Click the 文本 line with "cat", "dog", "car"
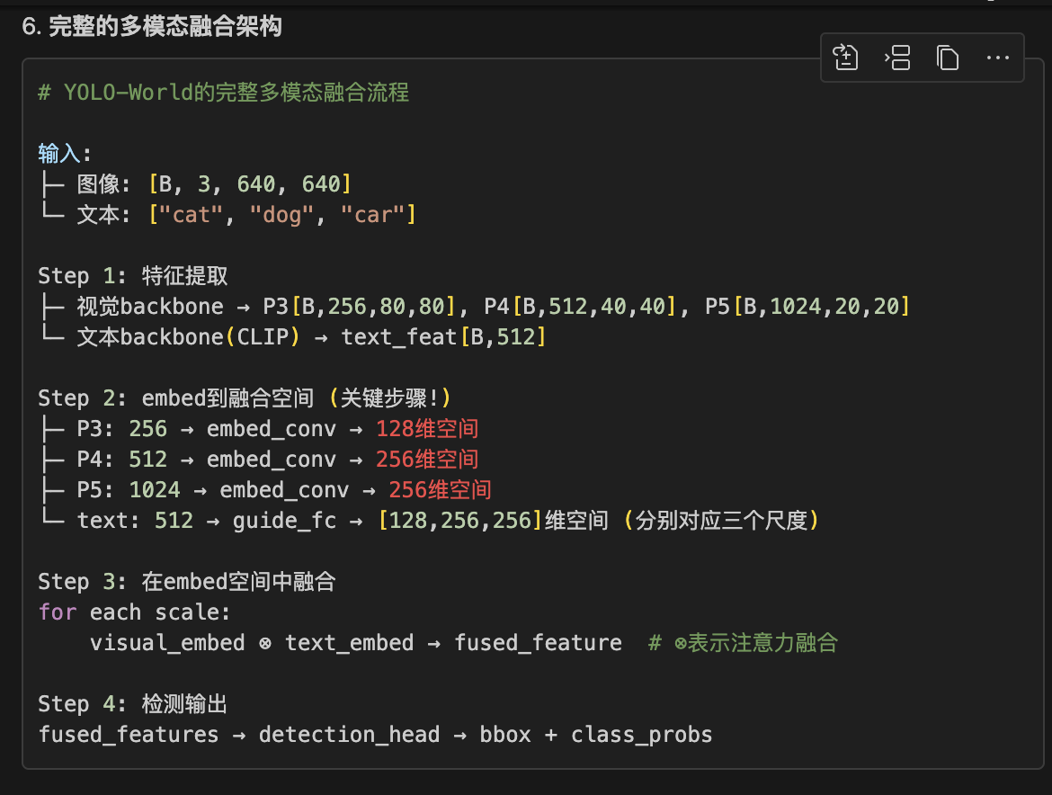 (228, 215)
